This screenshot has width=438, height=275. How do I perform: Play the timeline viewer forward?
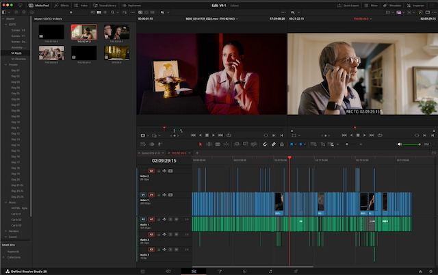tap(364, 135)
